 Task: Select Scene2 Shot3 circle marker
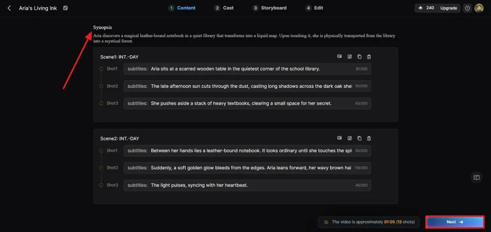point(101,185)
